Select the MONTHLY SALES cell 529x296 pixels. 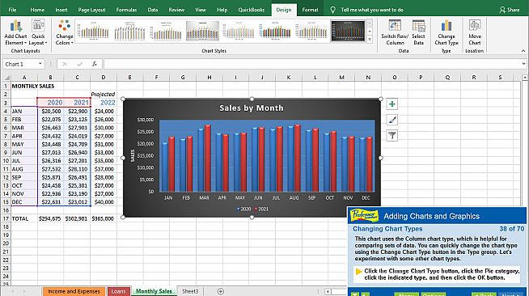click(24, 86)
